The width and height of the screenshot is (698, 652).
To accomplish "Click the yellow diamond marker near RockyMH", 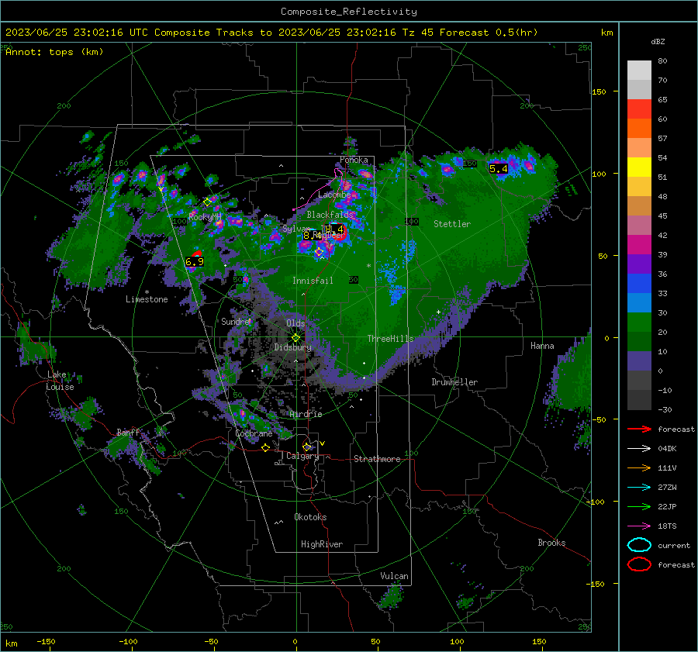I will (x=207, y=202).
